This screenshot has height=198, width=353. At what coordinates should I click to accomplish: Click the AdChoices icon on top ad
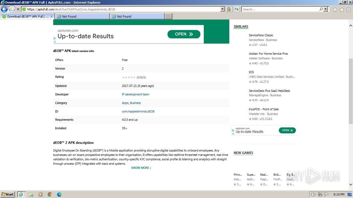pyautogui.click(x=55, y=38)
